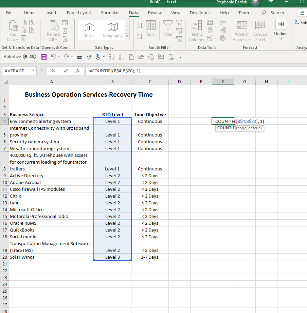Open What-If Analysis tools
307x313 pixels.
click(241, 30)
